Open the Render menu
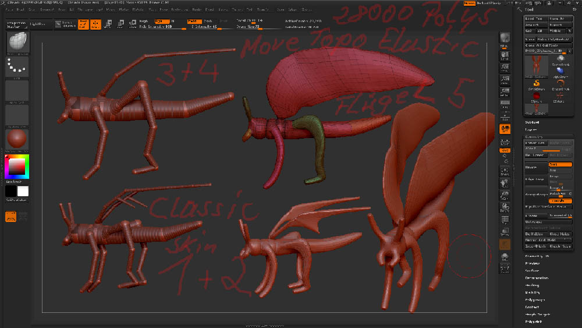The height and width of the screenshot is (328, 582). [197, 10]
